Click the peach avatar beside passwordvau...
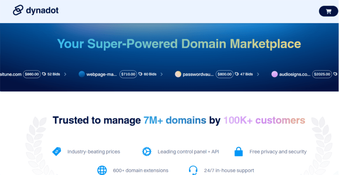This screenshot has width=339, height=175. [178, 74]
